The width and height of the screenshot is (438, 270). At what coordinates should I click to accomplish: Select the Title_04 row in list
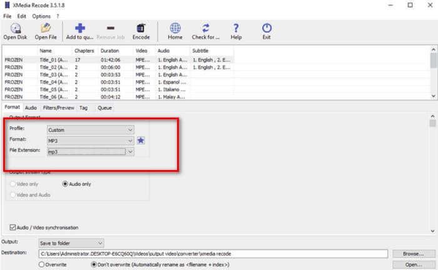[119, 82]
